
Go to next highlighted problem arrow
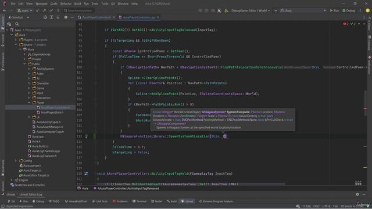tap(364, 24)
